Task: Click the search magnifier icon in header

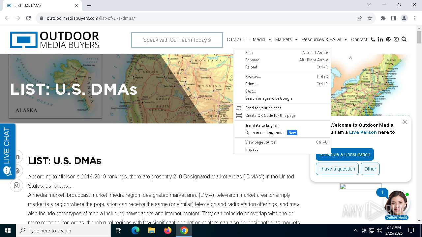Action: coord(404,39)
